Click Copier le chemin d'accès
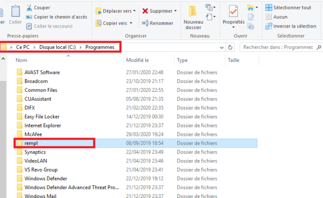The width and height of the screenshot is (323, 198). (56, 17)
